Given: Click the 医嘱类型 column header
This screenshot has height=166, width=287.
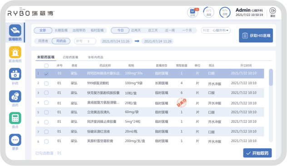Looking at the screenshot, I should [162, 66].
